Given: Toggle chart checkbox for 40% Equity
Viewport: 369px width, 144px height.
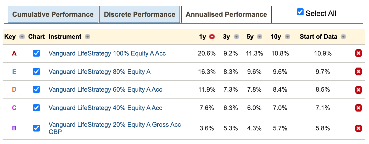Looking at the screenshot, I should click(x=36, y=108).
